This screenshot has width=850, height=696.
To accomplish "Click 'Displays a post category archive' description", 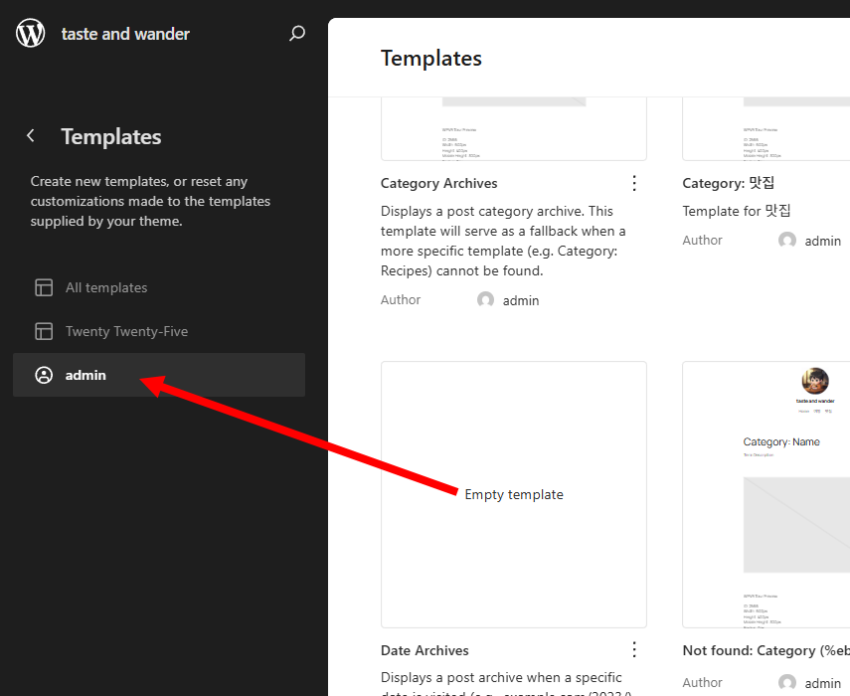I will (x=503, y=241).
